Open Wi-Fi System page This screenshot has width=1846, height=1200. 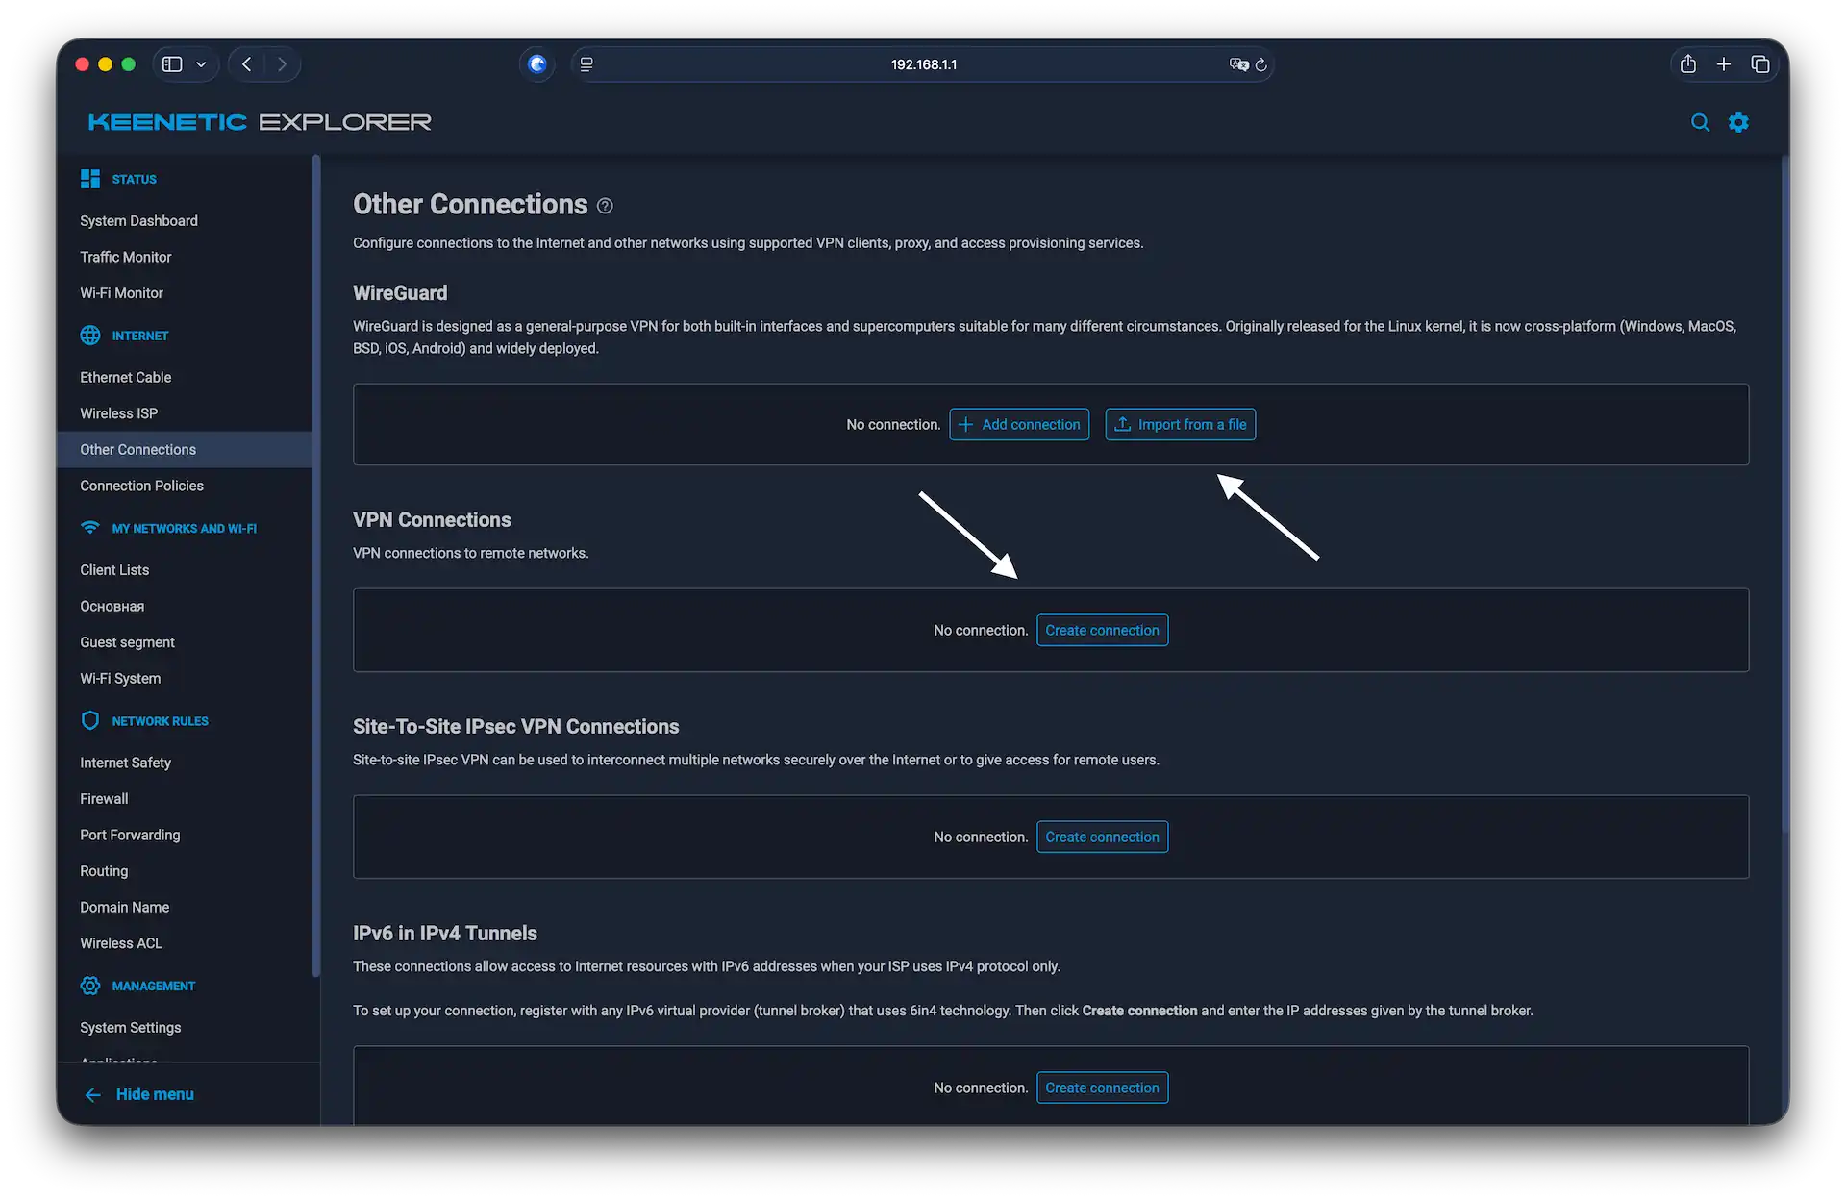pyautogui.click(x=120, y=679)
